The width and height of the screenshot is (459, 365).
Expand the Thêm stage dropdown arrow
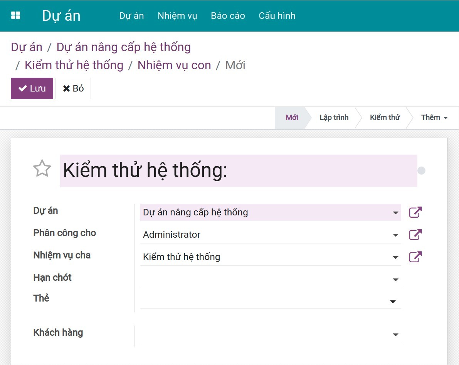click(x=446, y=117)
